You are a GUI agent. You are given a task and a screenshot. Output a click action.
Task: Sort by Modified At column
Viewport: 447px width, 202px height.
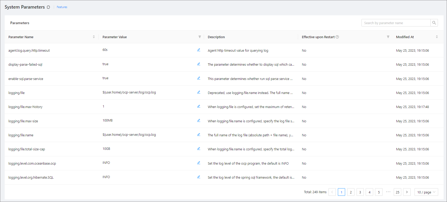coord(437,37)
